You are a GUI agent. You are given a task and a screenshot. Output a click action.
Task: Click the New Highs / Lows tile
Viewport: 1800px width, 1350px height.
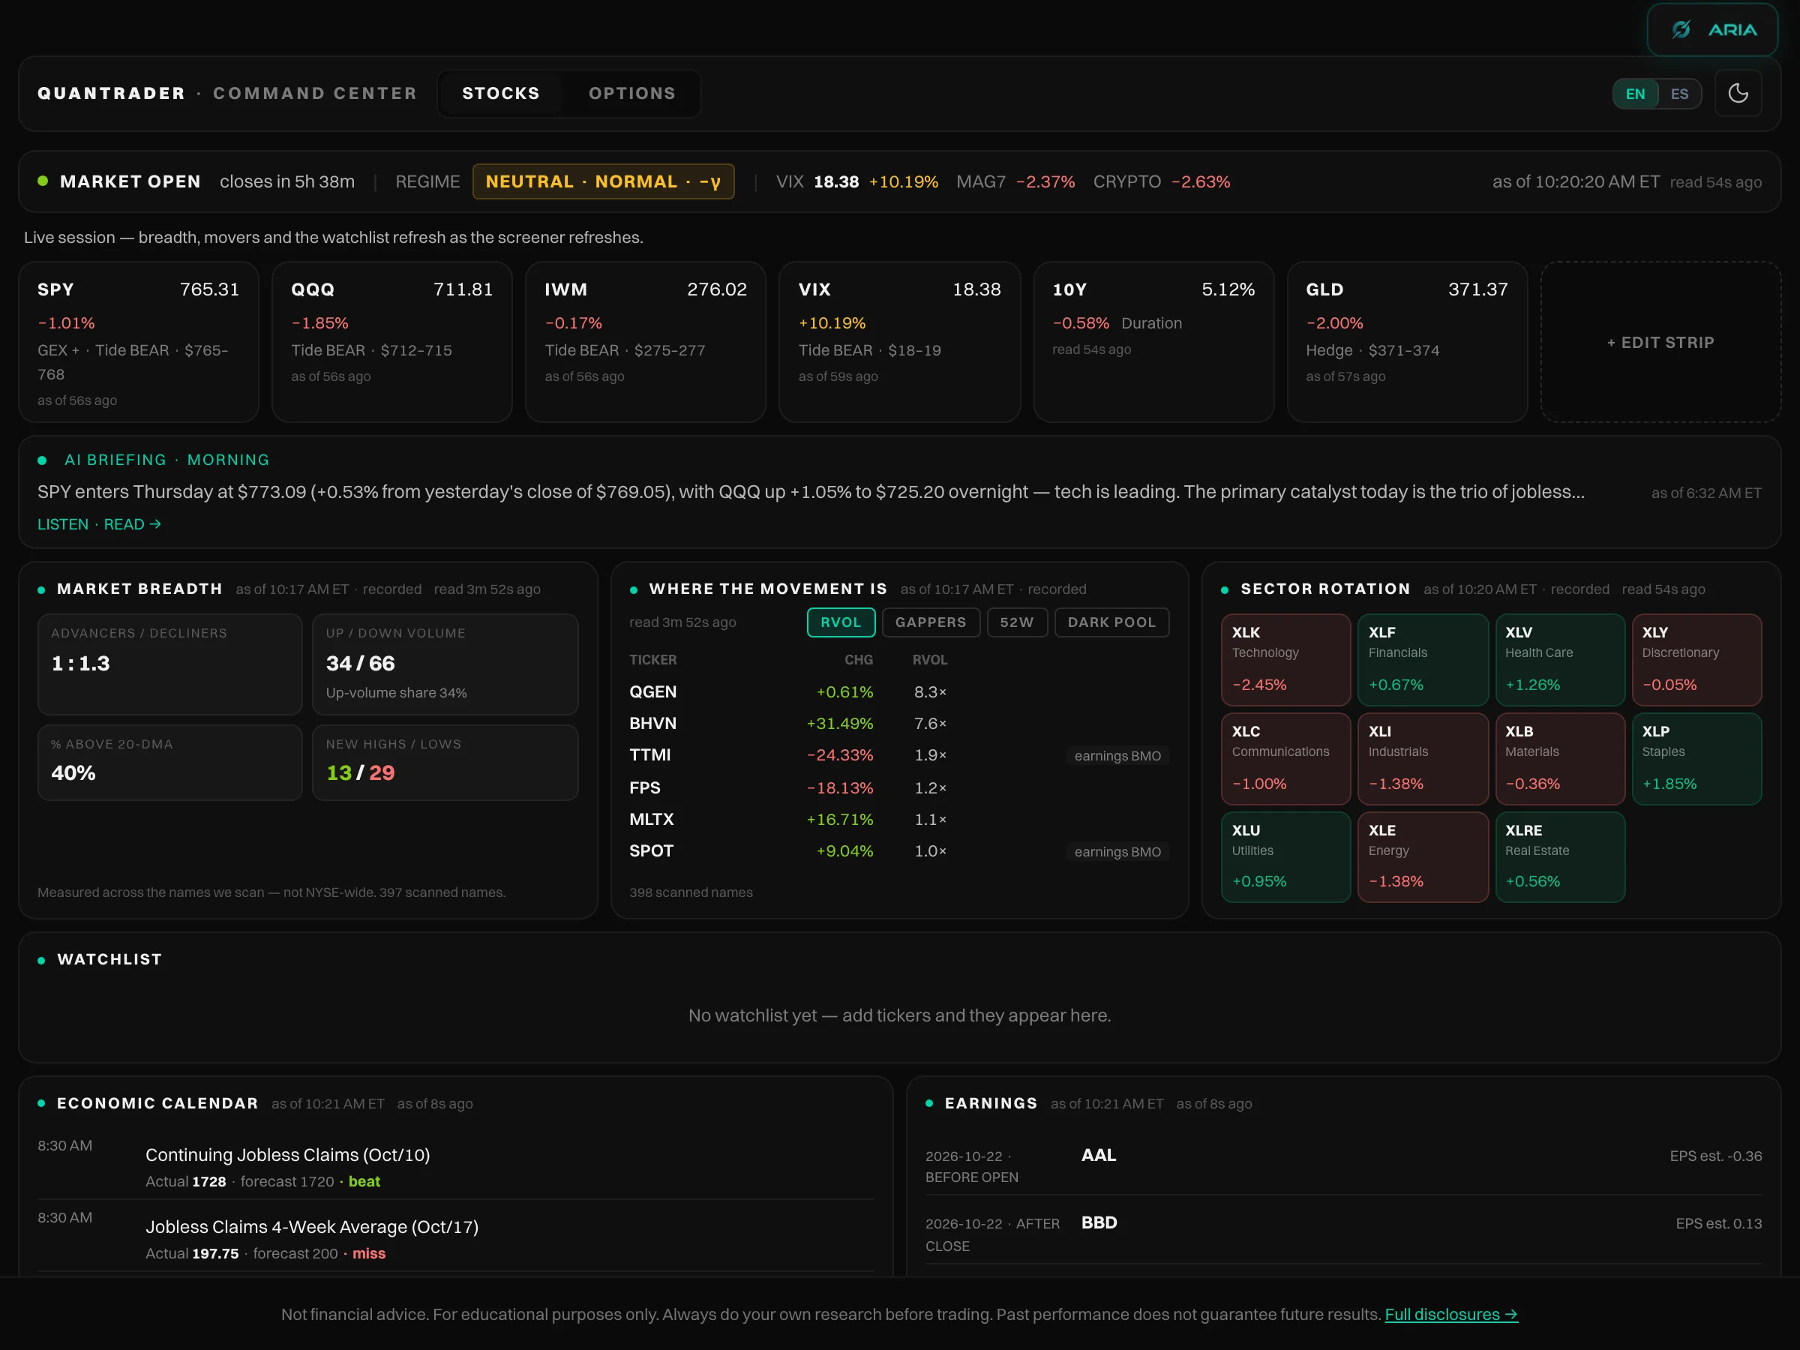[x=445, y=763]
